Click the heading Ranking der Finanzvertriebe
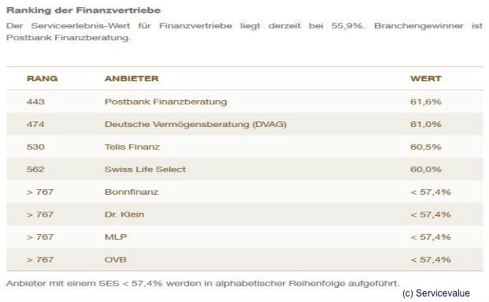The height and width of the screenshot is (302, 489). click(x=83, y=10)
